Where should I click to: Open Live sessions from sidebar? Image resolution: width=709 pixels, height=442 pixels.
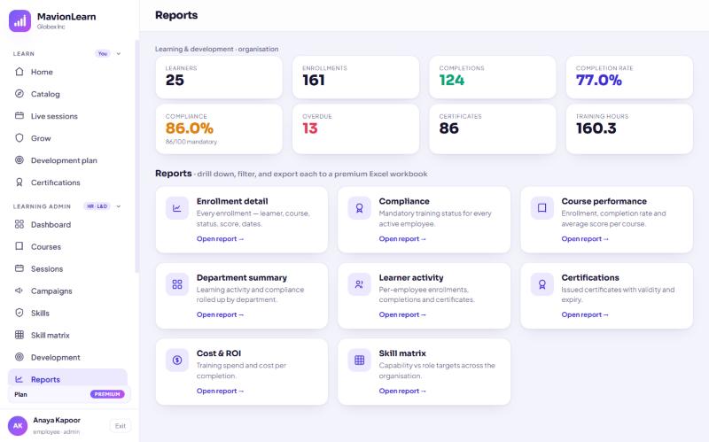(x=68, y=116)
